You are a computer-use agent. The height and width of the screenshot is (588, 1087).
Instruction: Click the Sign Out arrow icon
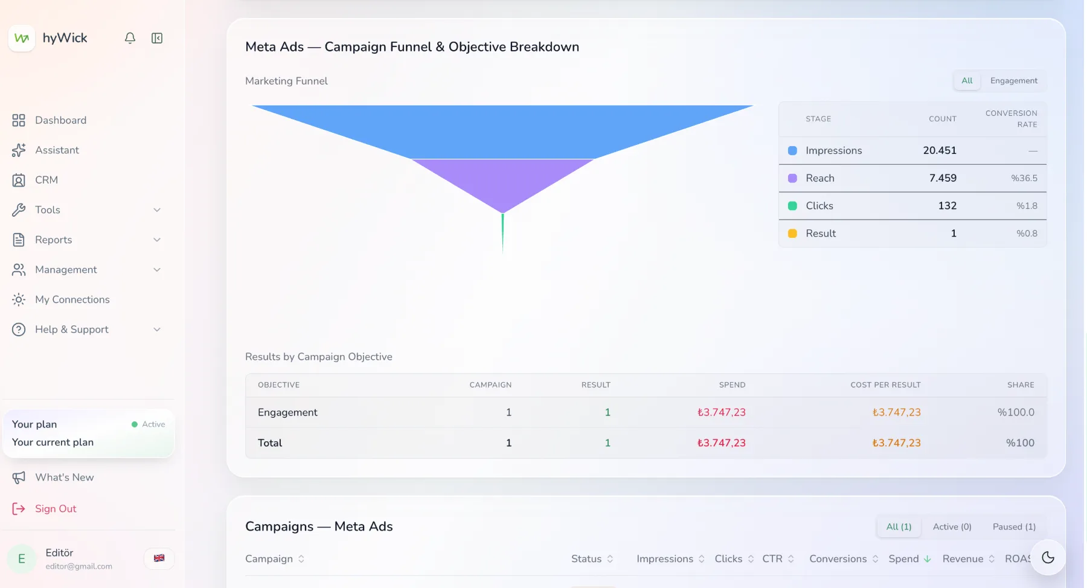(19, 509)
